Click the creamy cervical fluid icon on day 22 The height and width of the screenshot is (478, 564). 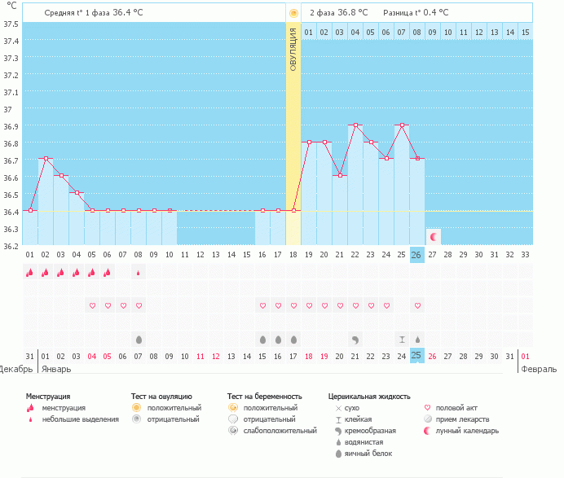pyautogui.click(x=355, y=338)
